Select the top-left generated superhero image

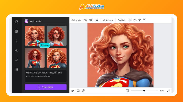[34, 36]
